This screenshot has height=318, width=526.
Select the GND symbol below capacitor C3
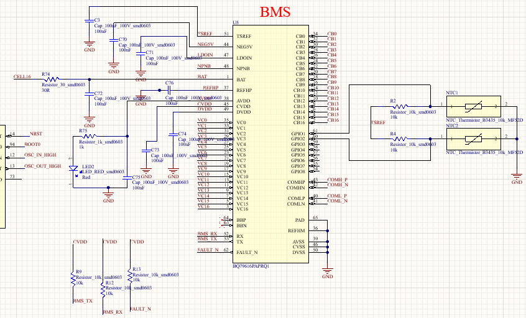(x=90, y=47)
